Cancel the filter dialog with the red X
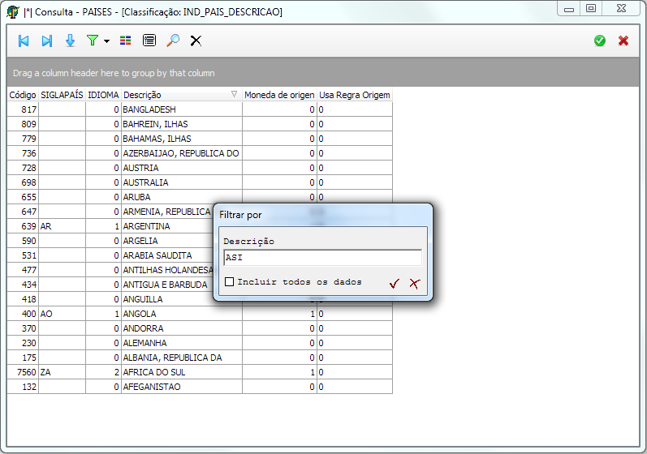 tap(415, 283)
